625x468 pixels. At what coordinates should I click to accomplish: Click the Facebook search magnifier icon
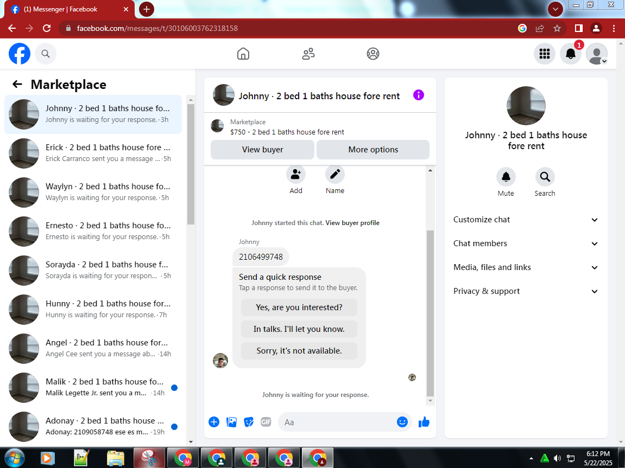[x=46, y=54]
